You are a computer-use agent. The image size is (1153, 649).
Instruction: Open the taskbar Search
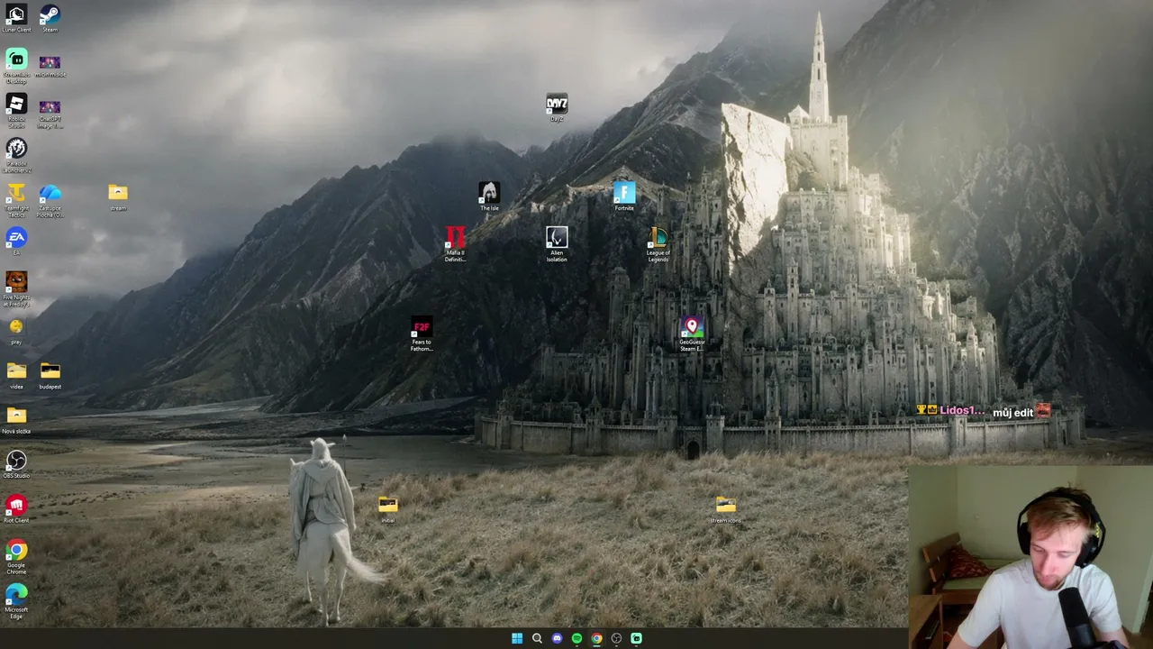537,638
